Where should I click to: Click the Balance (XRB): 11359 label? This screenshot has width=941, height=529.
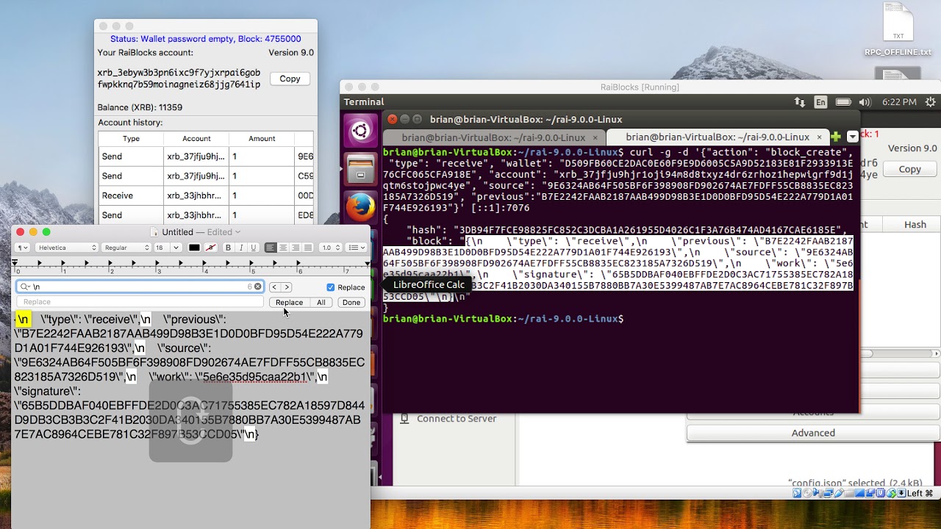[x=140, y=107]
